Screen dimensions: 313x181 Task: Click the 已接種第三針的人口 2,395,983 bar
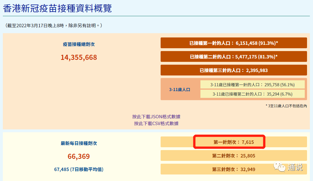(x=233, y=70)
